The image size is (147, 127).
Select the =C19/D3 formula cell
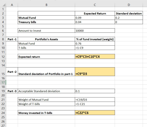click(95, 100)
